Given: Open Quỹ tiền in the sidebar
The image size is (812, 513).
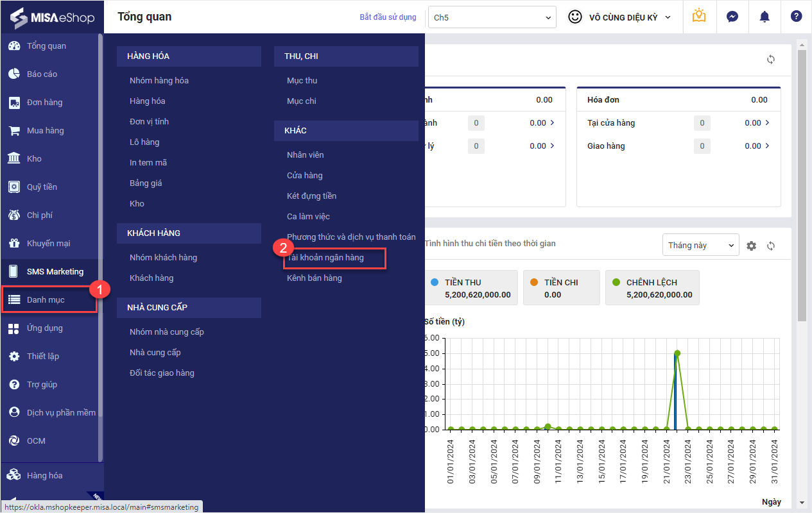Looking at the screenshot, I should coord(42,187).
